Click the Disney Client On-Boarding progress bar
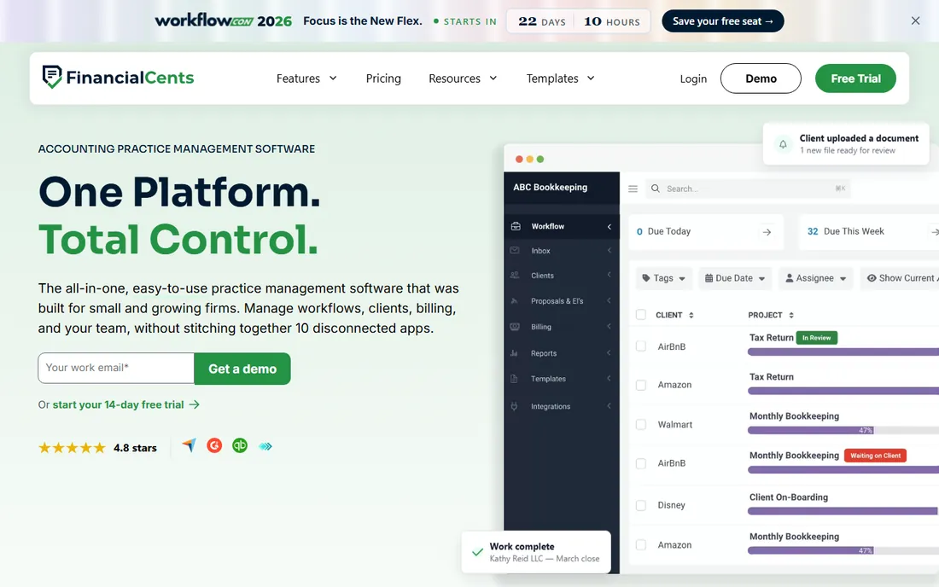Viewport: 939px width, 587px height. coord(843,511)
